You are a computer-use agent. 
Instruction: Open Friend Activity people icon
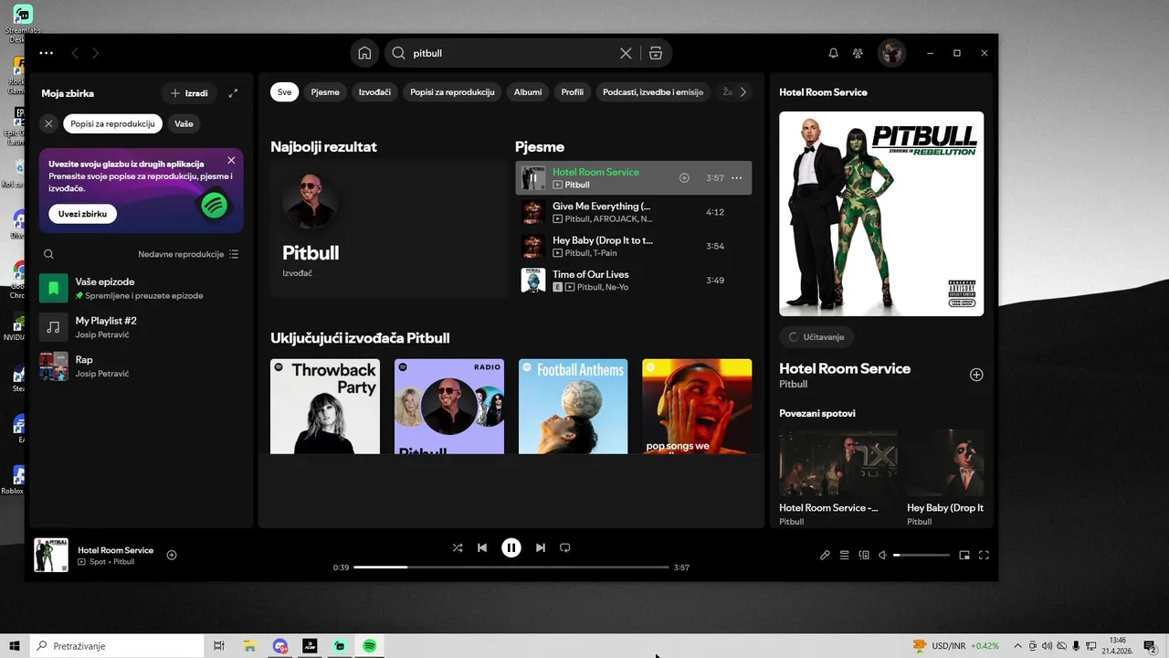point(858,53)
